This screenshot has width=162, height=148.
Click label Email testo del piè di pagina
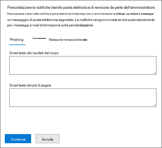click(30, 85)
